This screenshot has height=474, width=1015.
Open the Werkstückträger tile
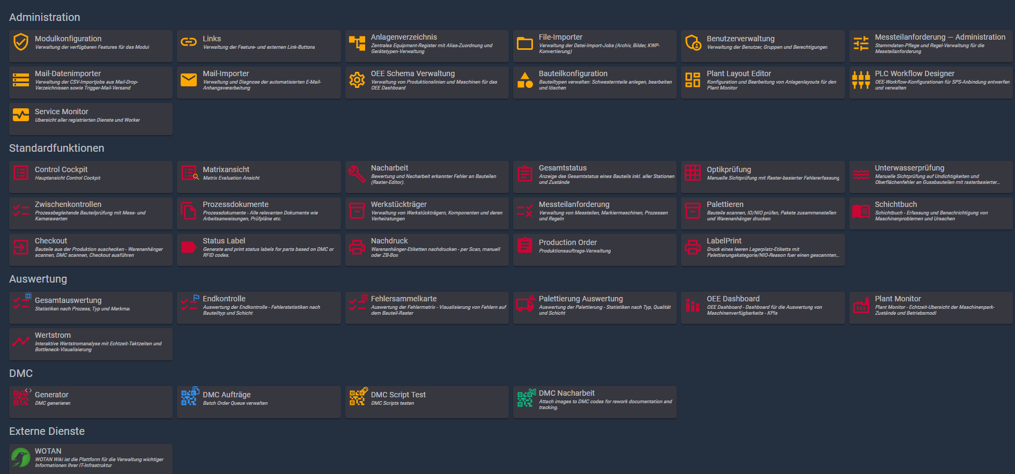(427, 213)
